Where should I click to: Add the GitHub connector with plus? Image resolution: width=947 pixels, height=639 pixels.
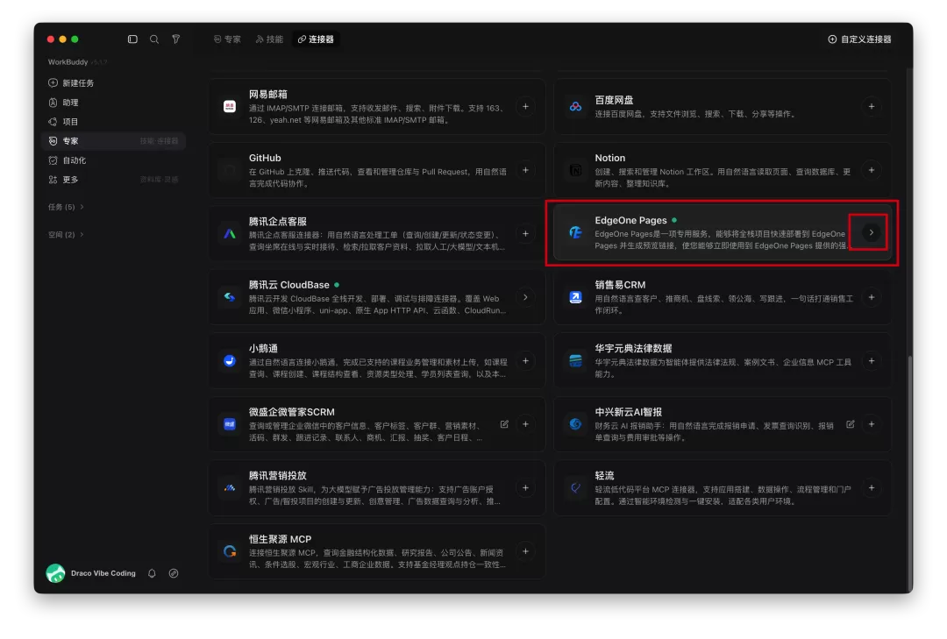click(525, 170)
